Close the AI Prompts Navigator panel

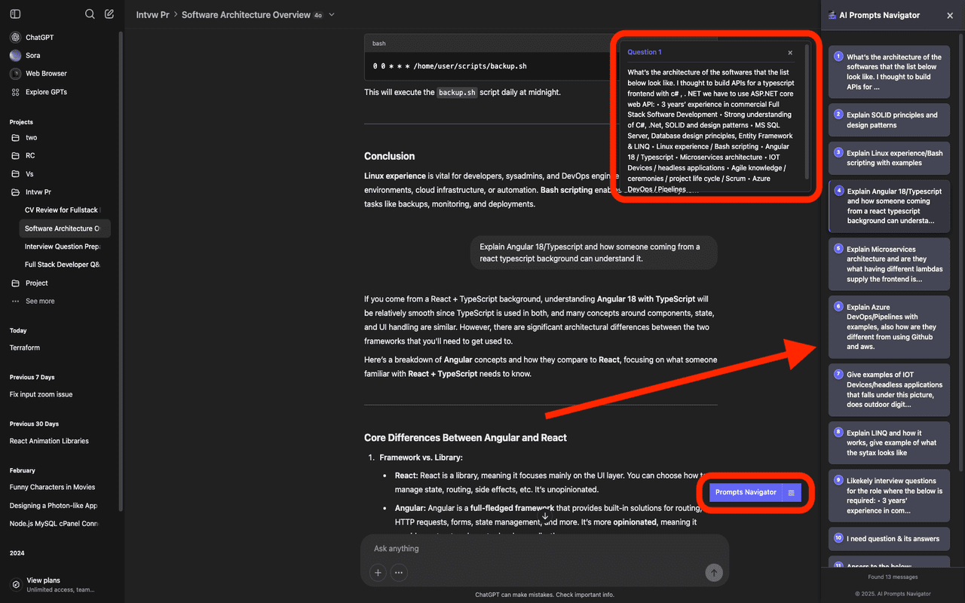click(950, 15)
